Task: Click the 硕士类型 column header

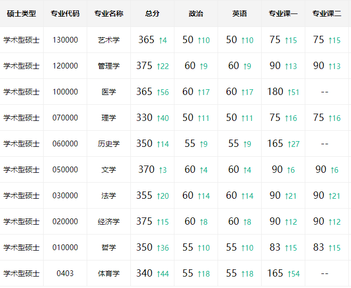Action: click(x=21, y=13)
